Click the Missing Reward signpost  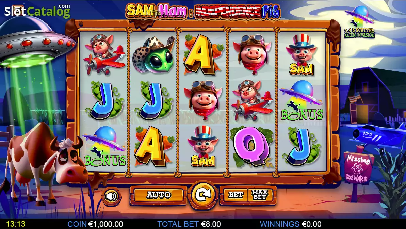coord(358,168)
